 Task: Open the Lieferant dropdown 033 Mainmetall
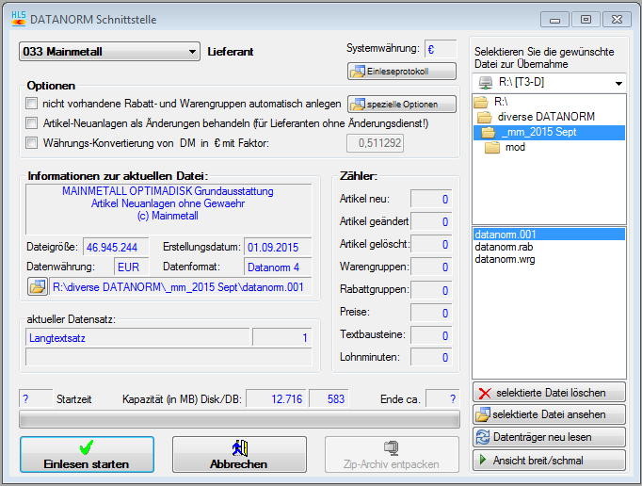109,52
